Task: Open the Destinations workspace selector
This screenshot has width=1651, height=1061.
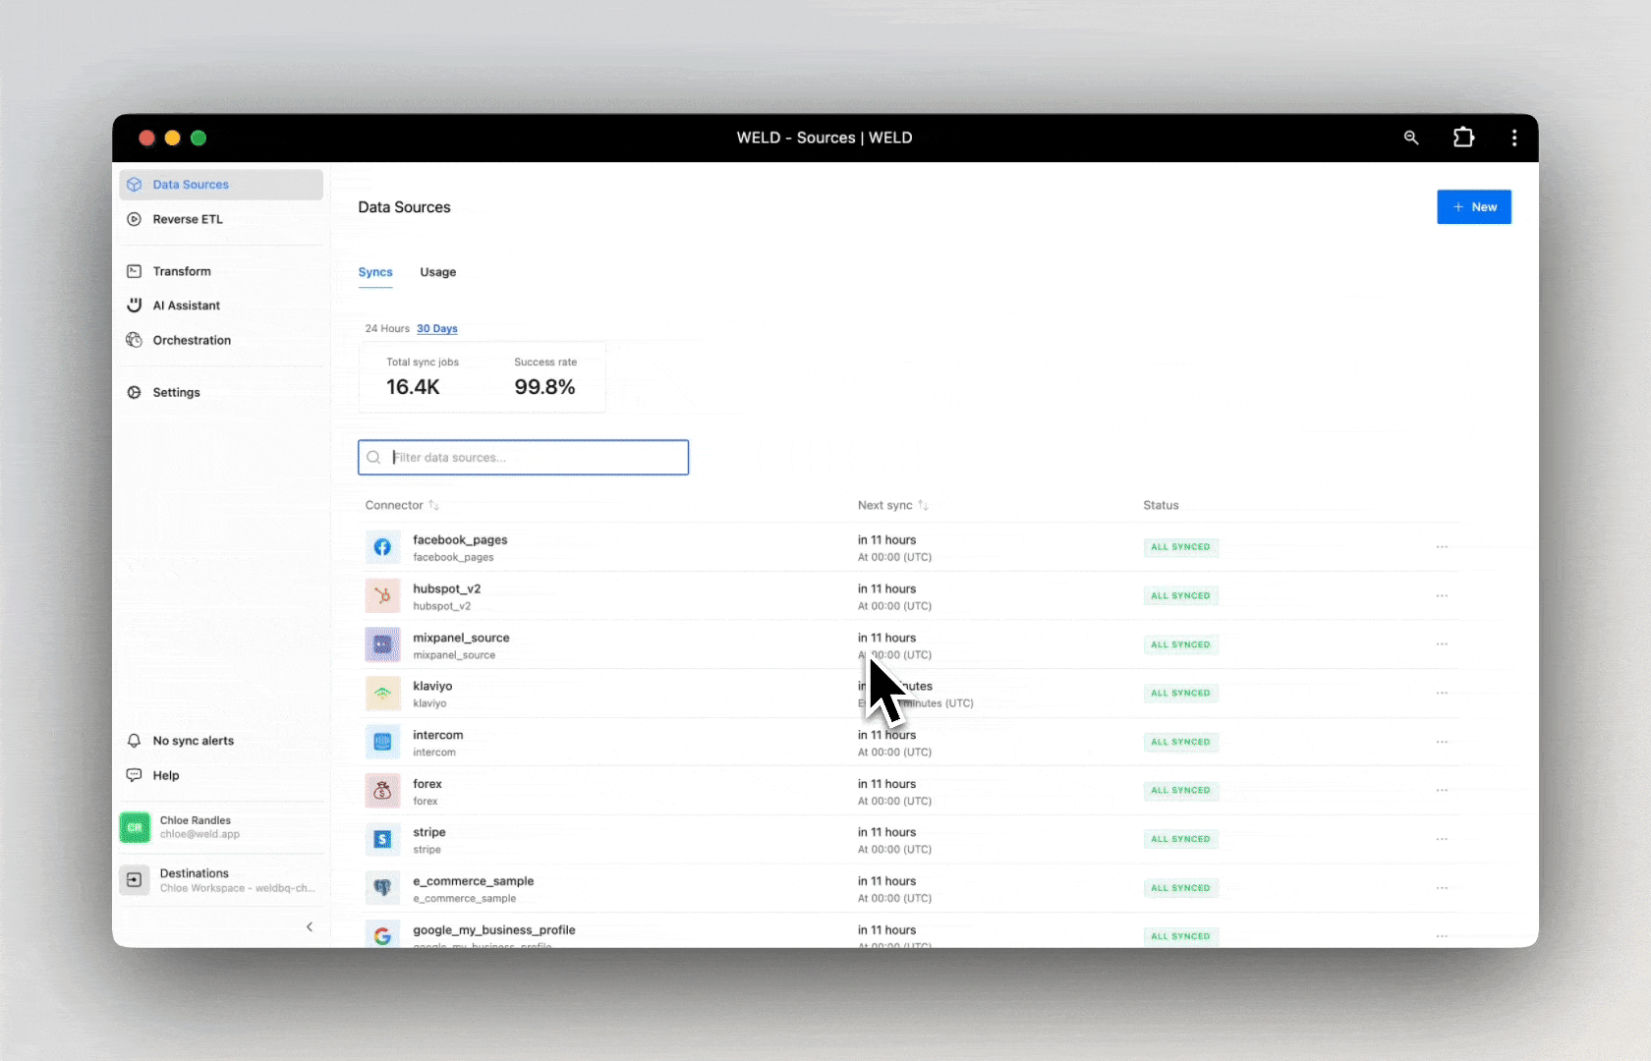Action: pyautogui.click(x=221, y=880)
